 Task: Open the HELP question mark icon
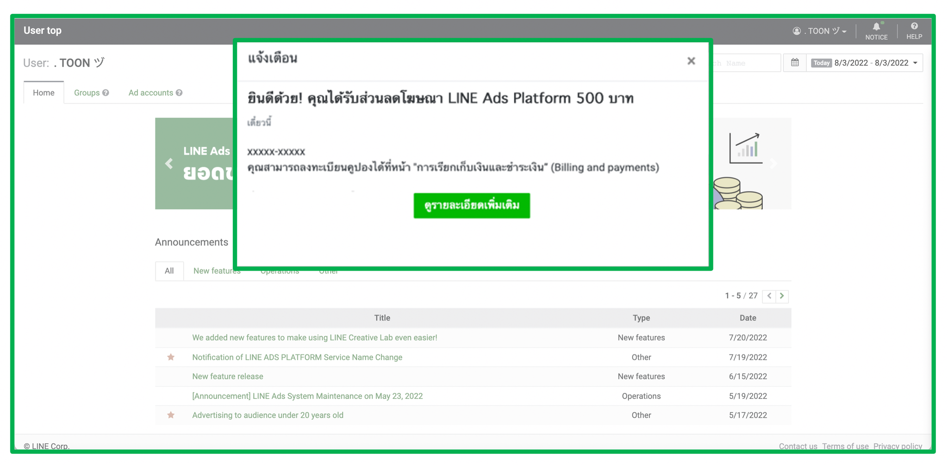[914, 31]
